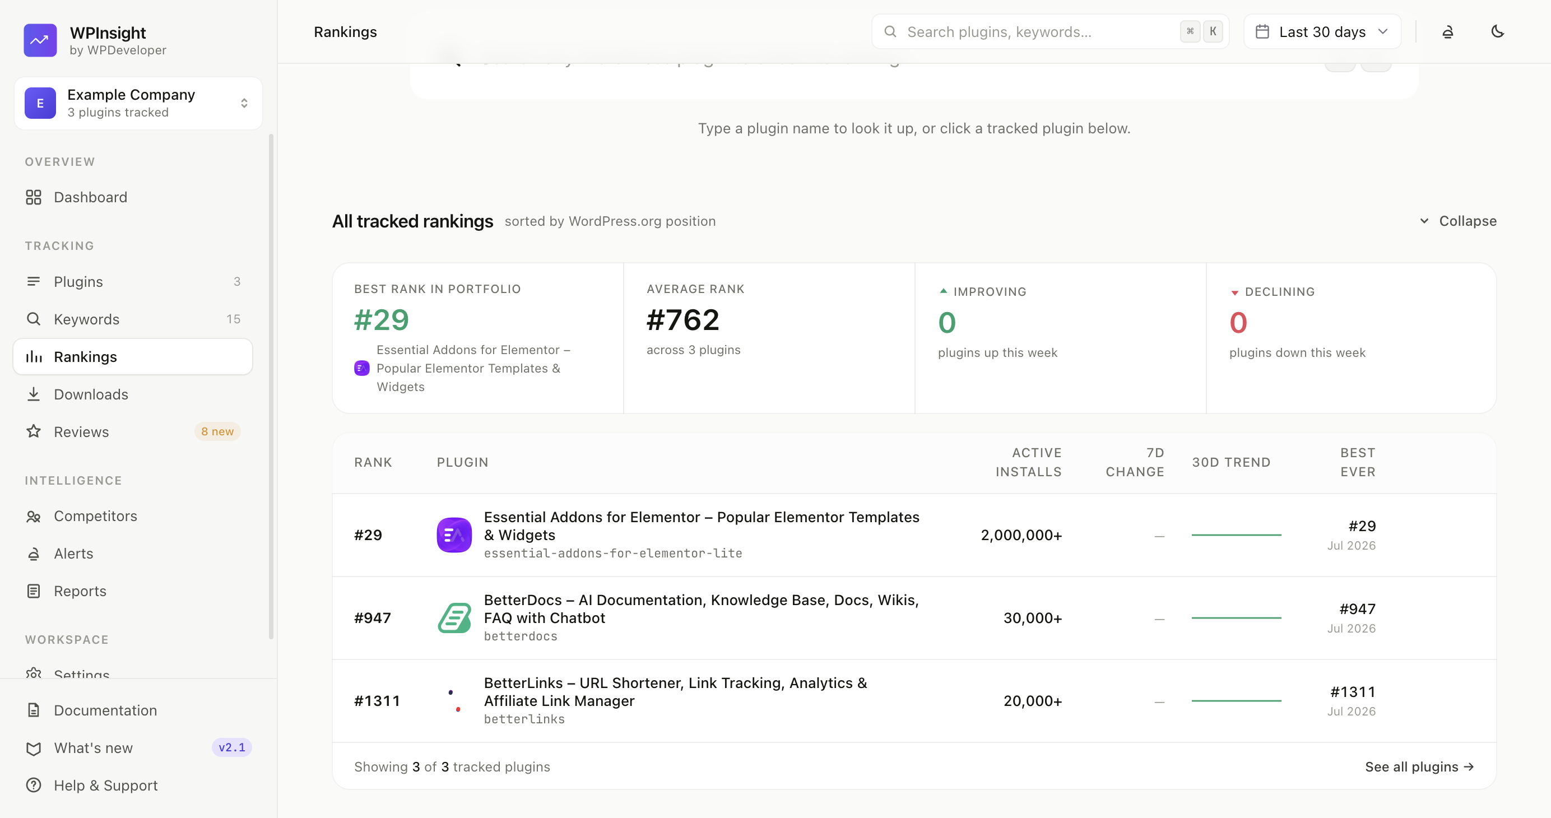Click the v2.1 version badge
This screenshot has height=818, width=1551.
coord(232,747)
